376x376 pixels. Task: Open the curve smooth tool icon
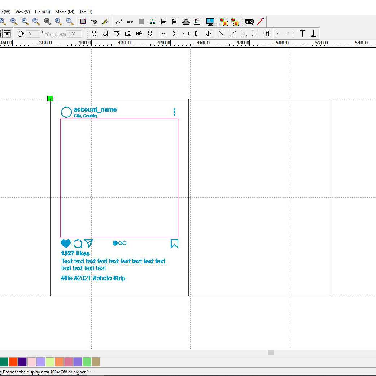tap(119, 22)
